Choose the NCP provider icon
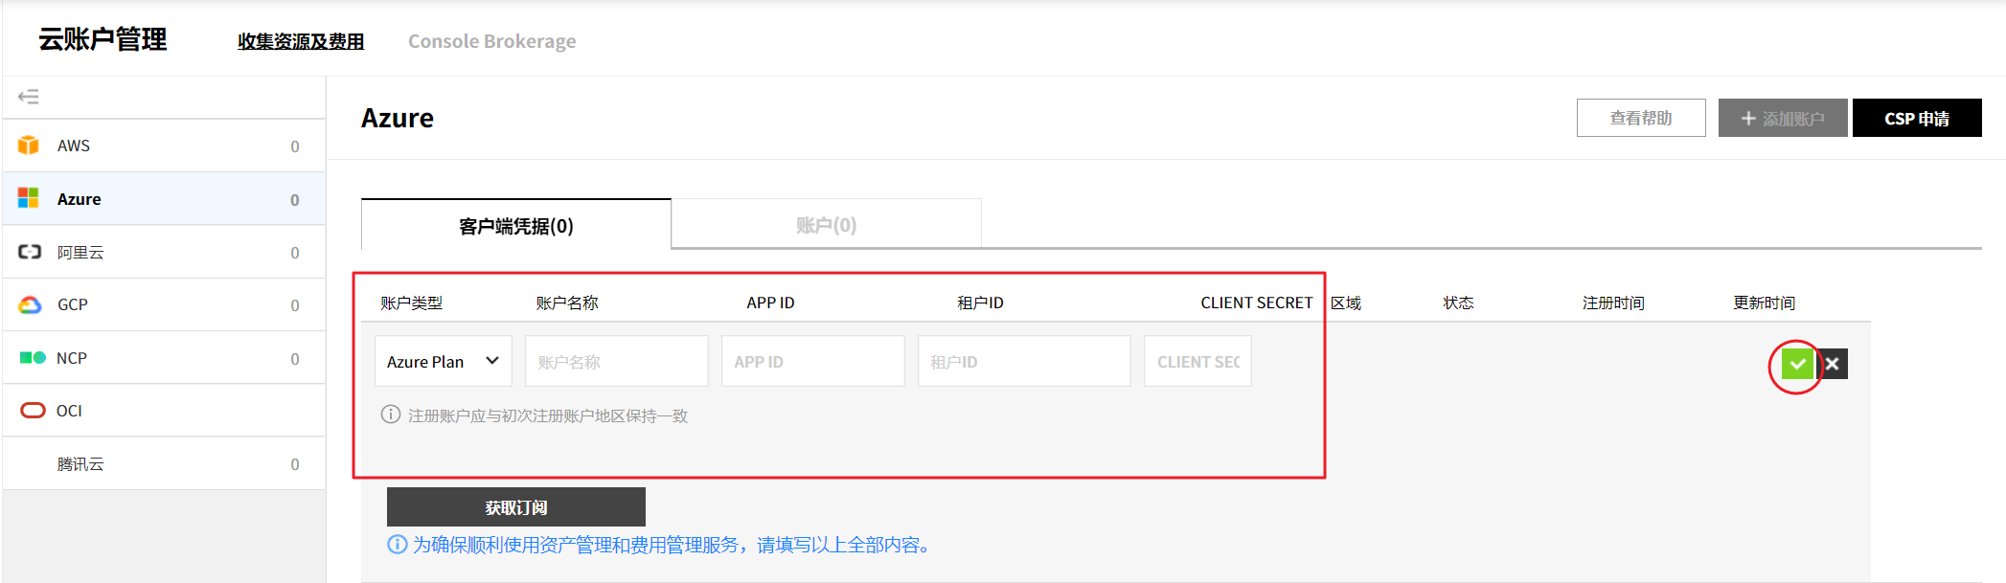The width and height of the screenshot is (2006, 583). tap(33, 358)
